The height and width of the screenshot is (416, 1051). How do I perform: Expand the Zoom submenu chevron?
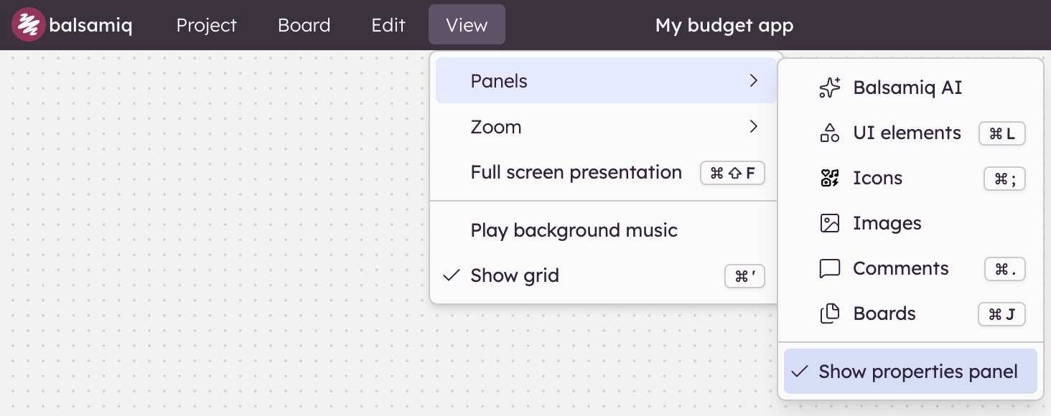(753, 127)
